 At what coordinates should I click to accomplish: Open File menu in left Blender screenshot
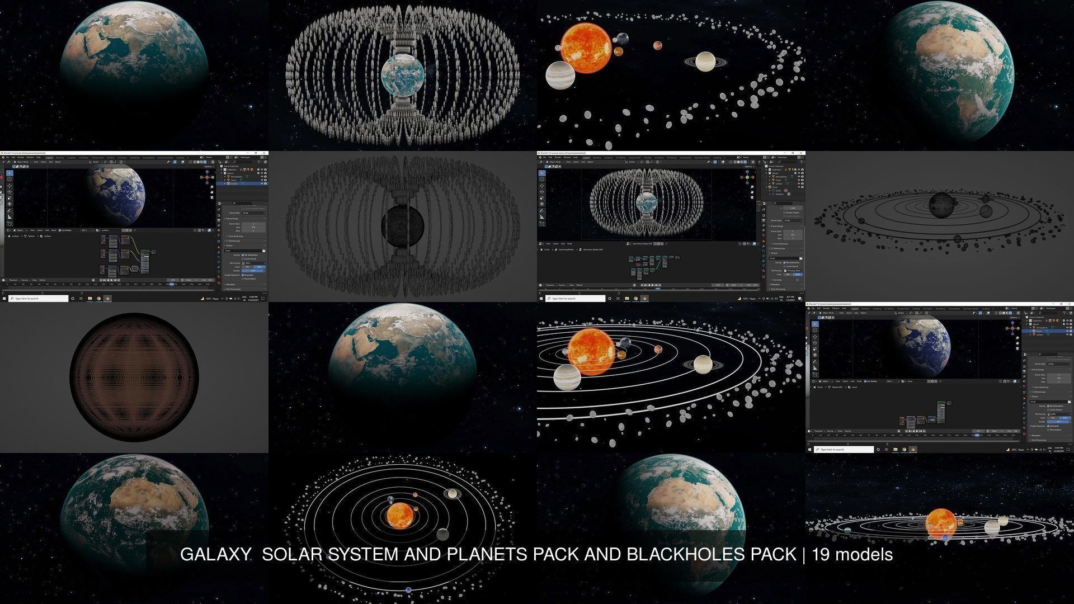click(x=7, y=157)
